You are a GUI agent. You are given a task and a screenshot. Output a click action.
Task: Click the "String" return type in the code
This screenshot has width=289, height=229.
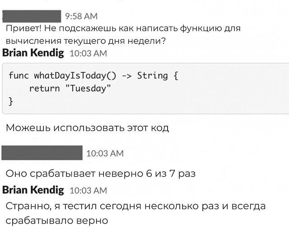(152, 75)
